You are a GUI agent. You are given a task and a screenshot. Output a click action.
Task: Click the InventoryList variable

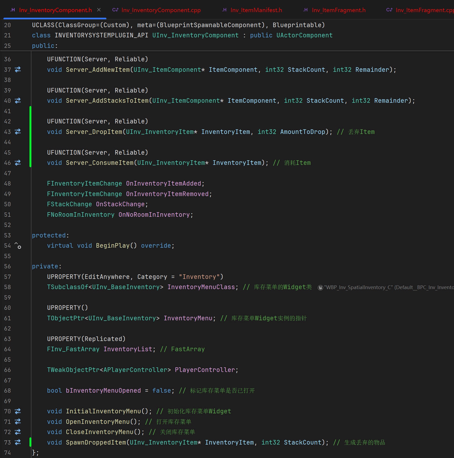128,349
